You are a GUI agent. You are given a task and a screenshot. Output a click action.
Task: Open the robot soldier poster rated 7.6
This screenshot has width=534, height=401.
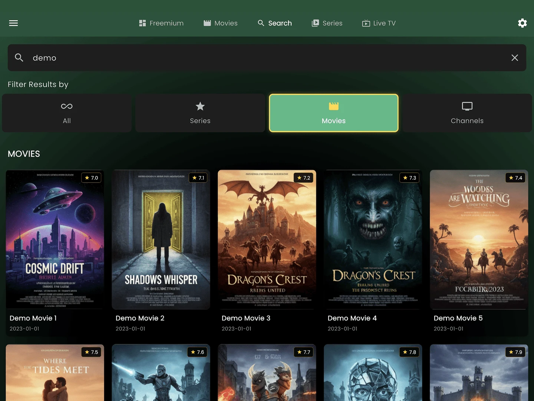click(161, 373)
